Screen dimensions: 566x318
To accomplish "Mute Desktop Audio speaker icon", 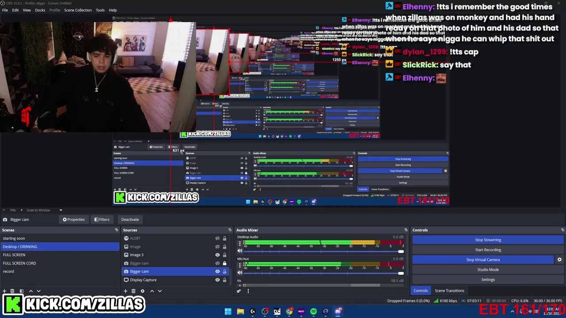I will click(240, 251).
